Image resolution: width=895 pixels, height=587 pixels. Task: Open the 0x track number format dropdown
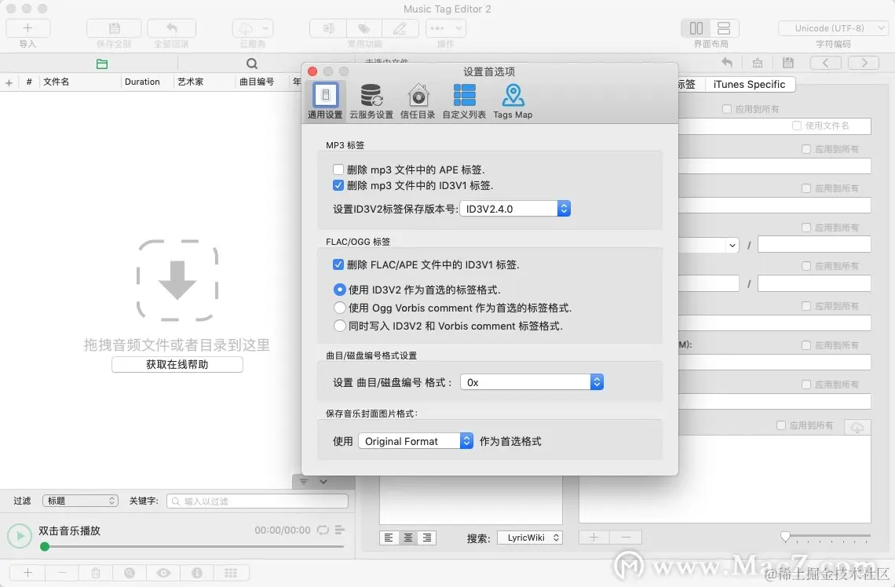point(532,382)
